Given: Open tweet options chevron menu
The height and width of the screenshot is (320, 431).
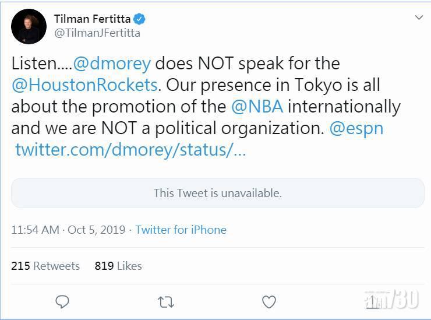Looking at the screenshot, I should pos(419,18).
